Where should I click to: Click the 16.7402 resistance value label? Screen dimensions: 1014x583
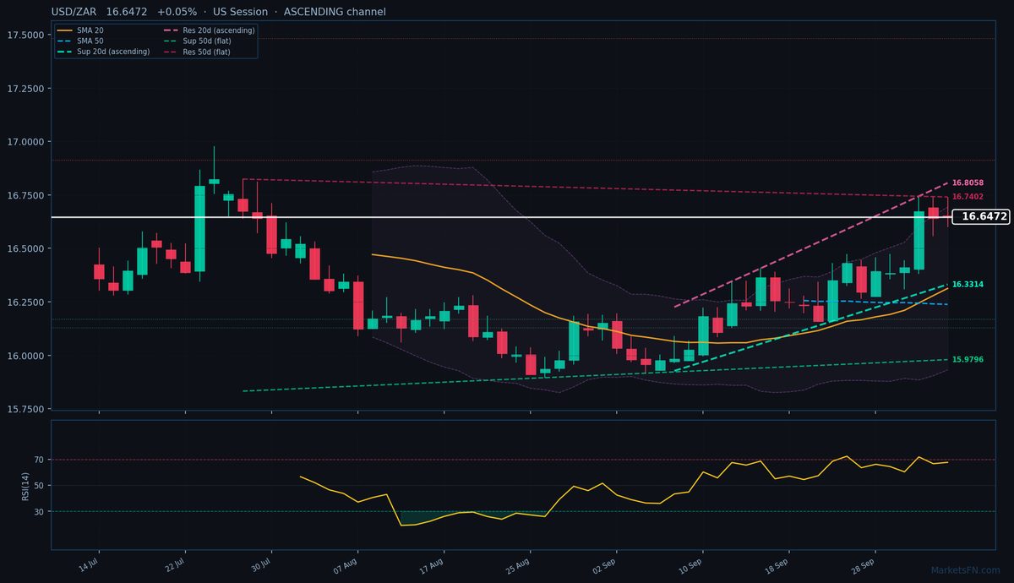point(968,197)
